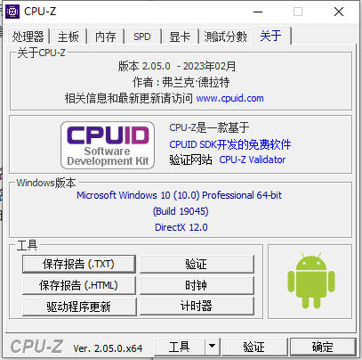Open the 主板 tab
Viewport: 362px width, 360px height.
point(68,37)
